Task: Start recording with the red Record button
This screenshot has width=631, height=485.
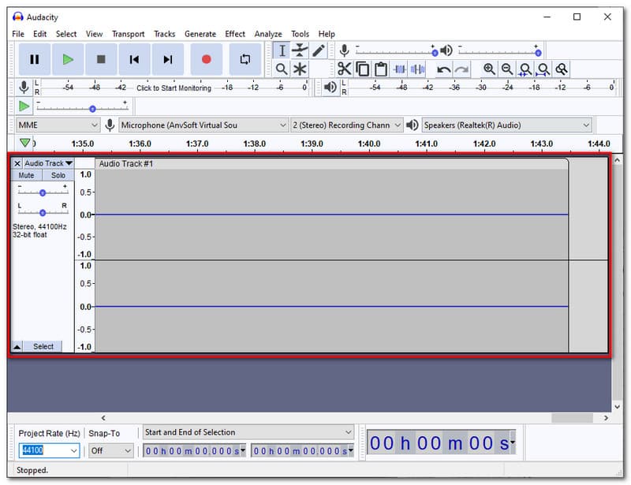Action: [207, 60]
